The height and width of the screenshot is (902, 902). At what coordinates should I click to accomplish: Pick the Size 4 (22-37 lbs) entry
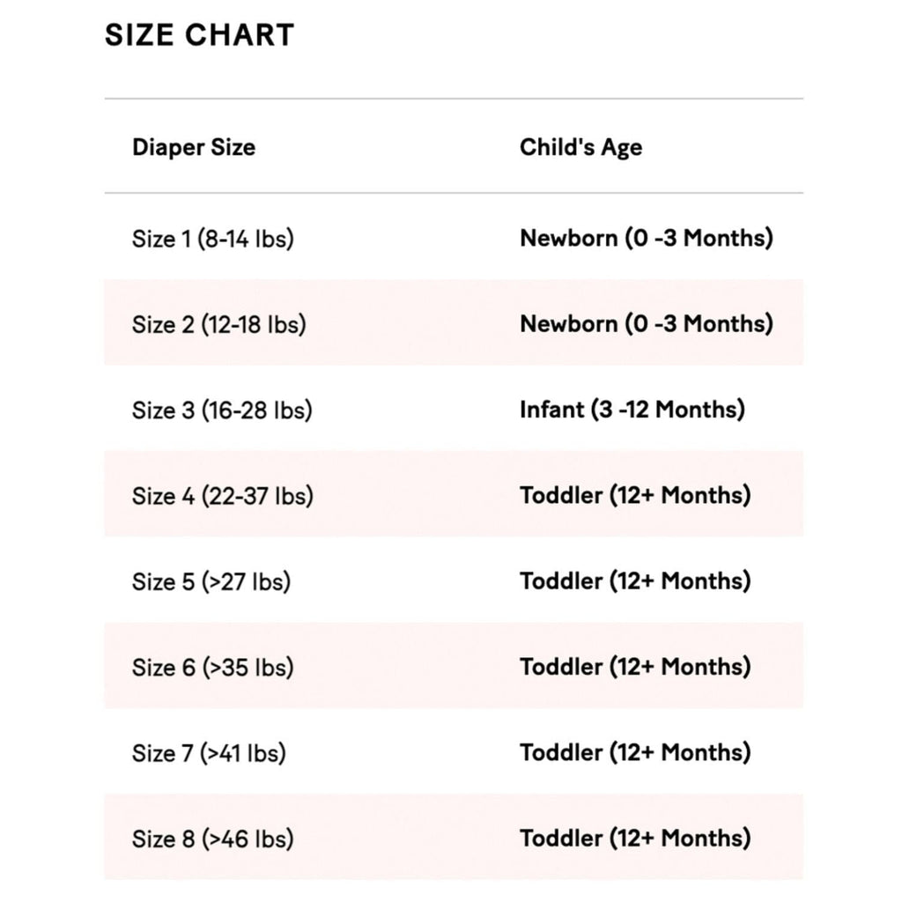point(222,496)
